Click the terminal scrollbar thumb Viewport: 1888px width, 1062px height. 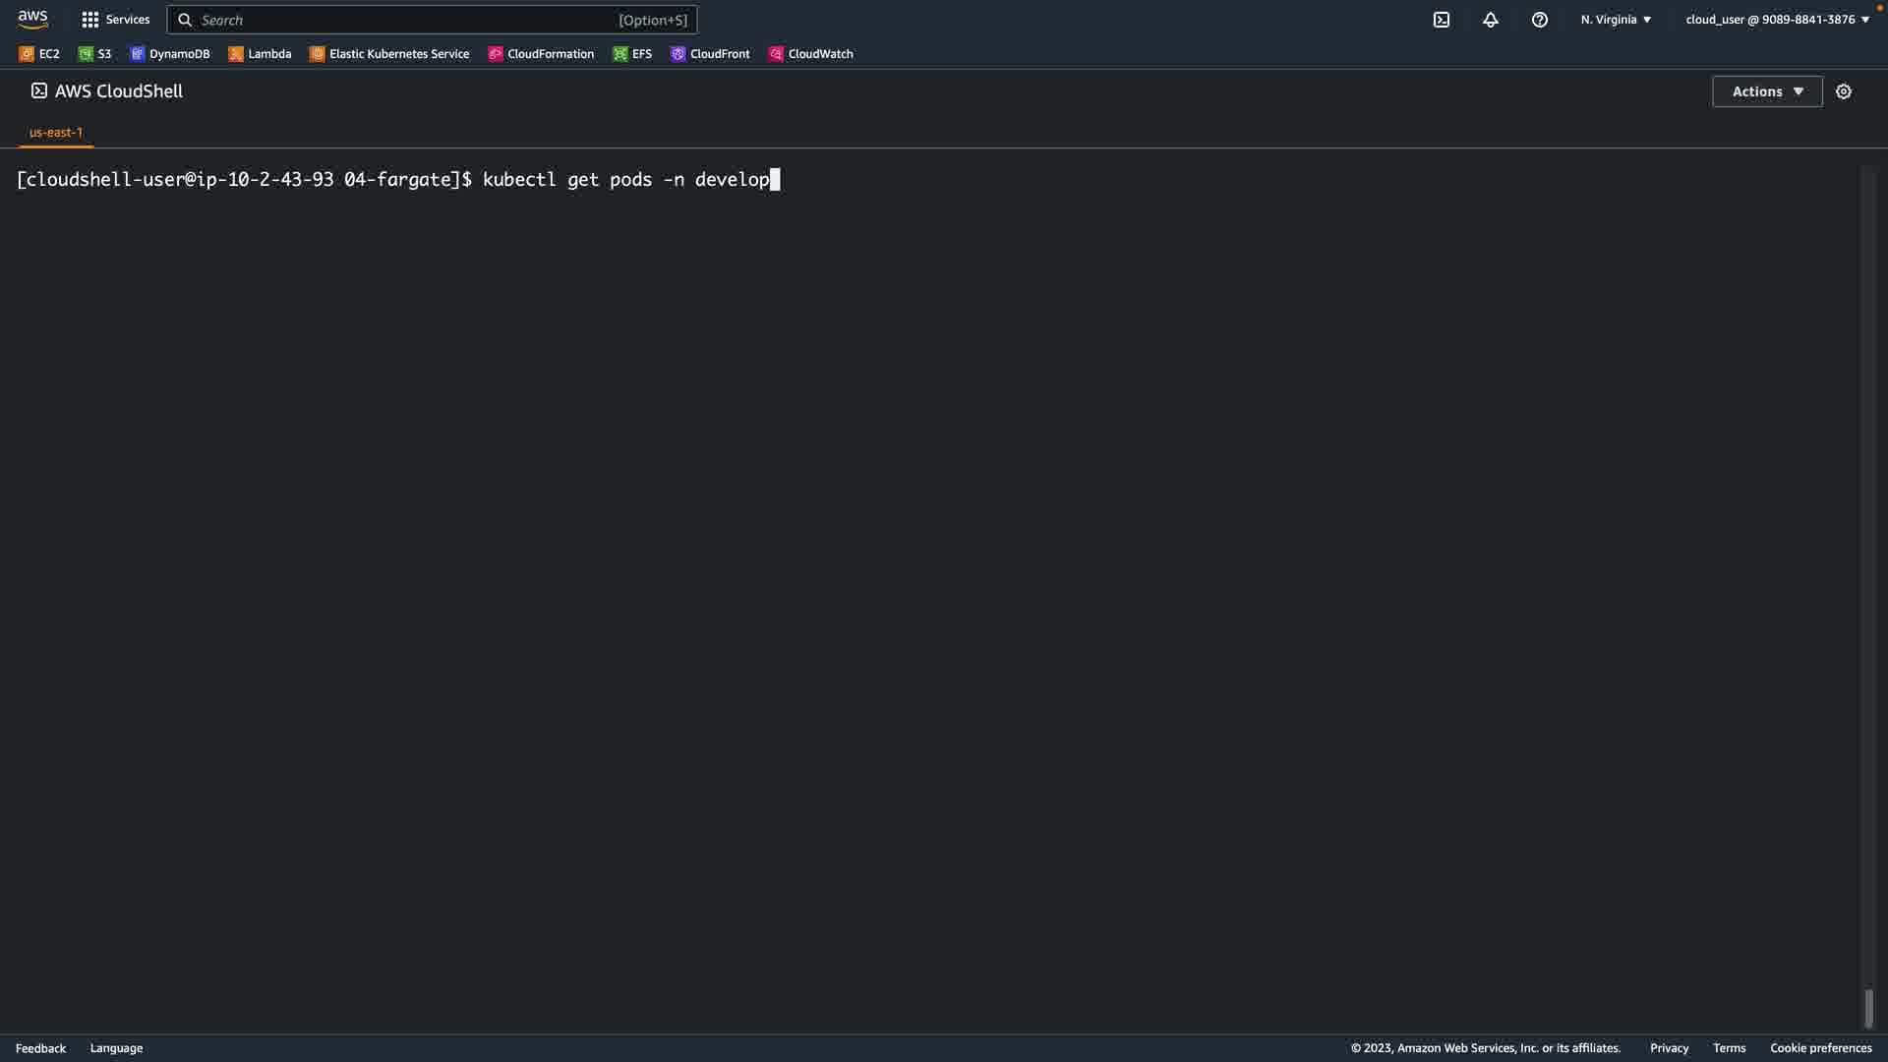point(1868,1008)
